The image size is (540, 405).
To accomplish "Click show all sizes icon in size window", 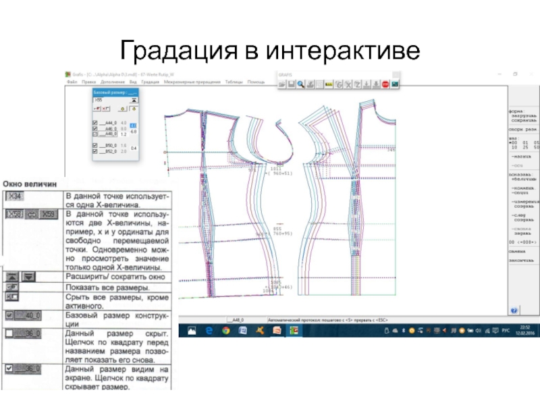I will coord(97,109).
